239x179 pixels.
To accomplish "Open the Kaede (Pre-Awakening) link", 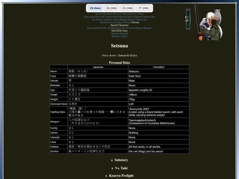I will coord(108,28).
